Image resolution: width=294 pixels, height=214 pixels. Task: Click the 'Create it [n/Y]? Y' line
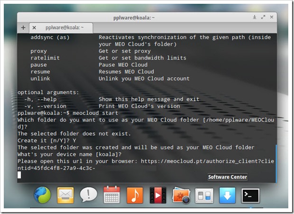coord(47,141)
